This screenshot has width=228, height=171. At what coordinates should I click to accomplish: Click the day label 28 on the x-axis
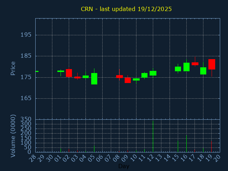(32, 158)
